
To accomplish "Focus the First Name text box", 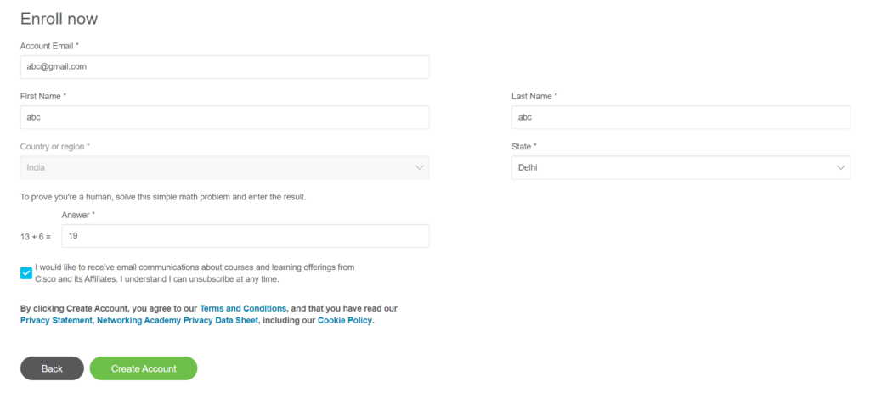I will [x=224, y=117].
